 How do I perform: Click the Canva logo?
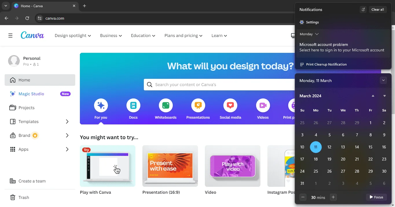pyautogui.click(x=32, y=35)
